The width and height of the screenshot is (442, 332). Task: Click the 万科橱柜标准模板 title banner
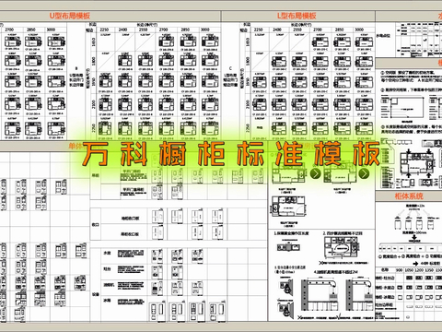(231, 154)
